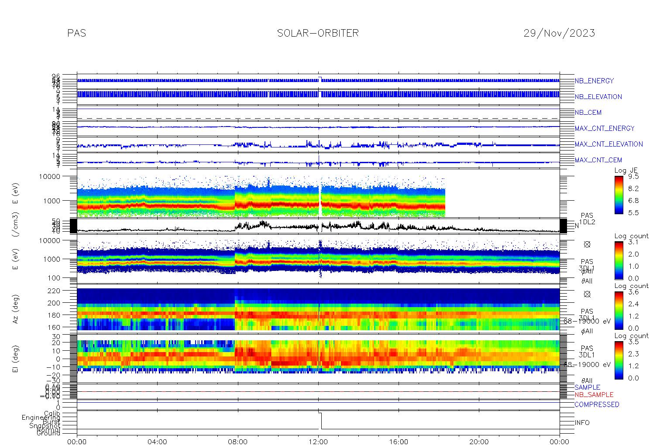Click the 08:00 time tick label
The width and height of the screenshot is (660, 445).
point(238,442)
